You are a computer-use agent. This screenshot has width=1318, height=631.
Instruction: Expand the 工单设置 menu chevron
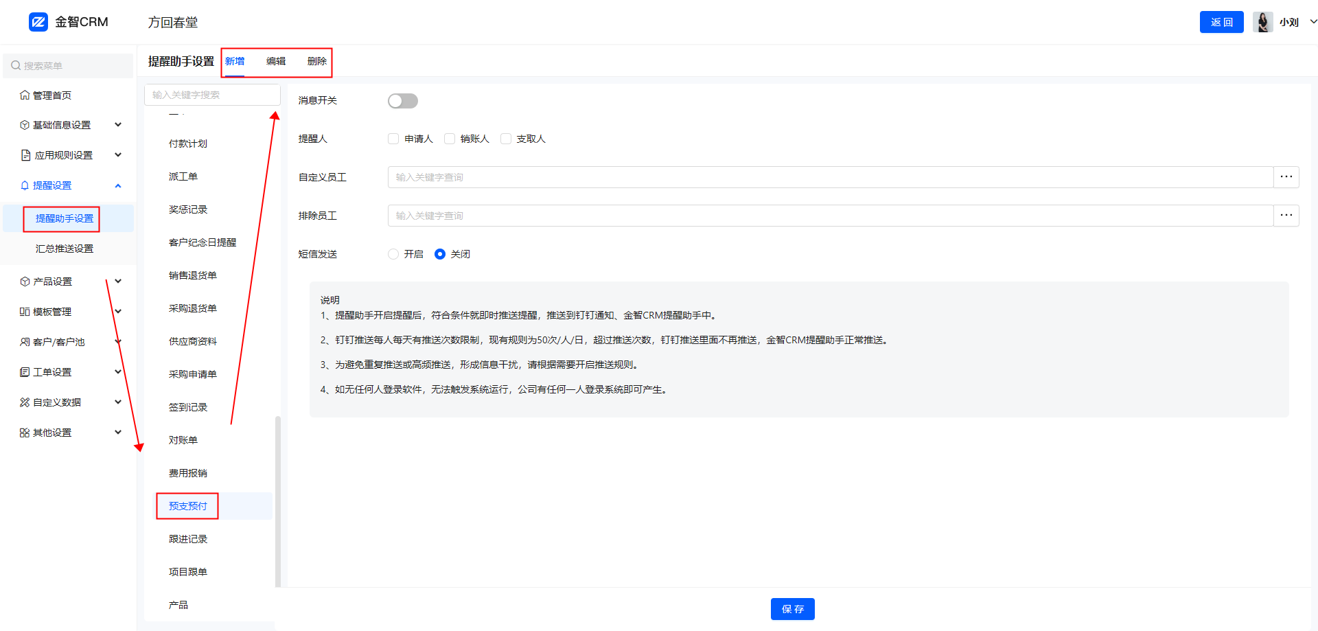tap(118, 372)
